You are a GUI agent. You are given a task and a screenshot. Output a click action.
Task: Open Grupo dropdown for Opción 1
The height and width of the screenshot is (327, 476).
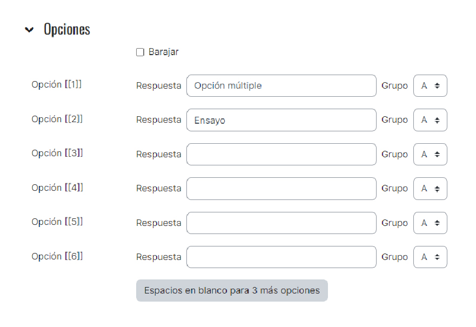coord(430,85)
